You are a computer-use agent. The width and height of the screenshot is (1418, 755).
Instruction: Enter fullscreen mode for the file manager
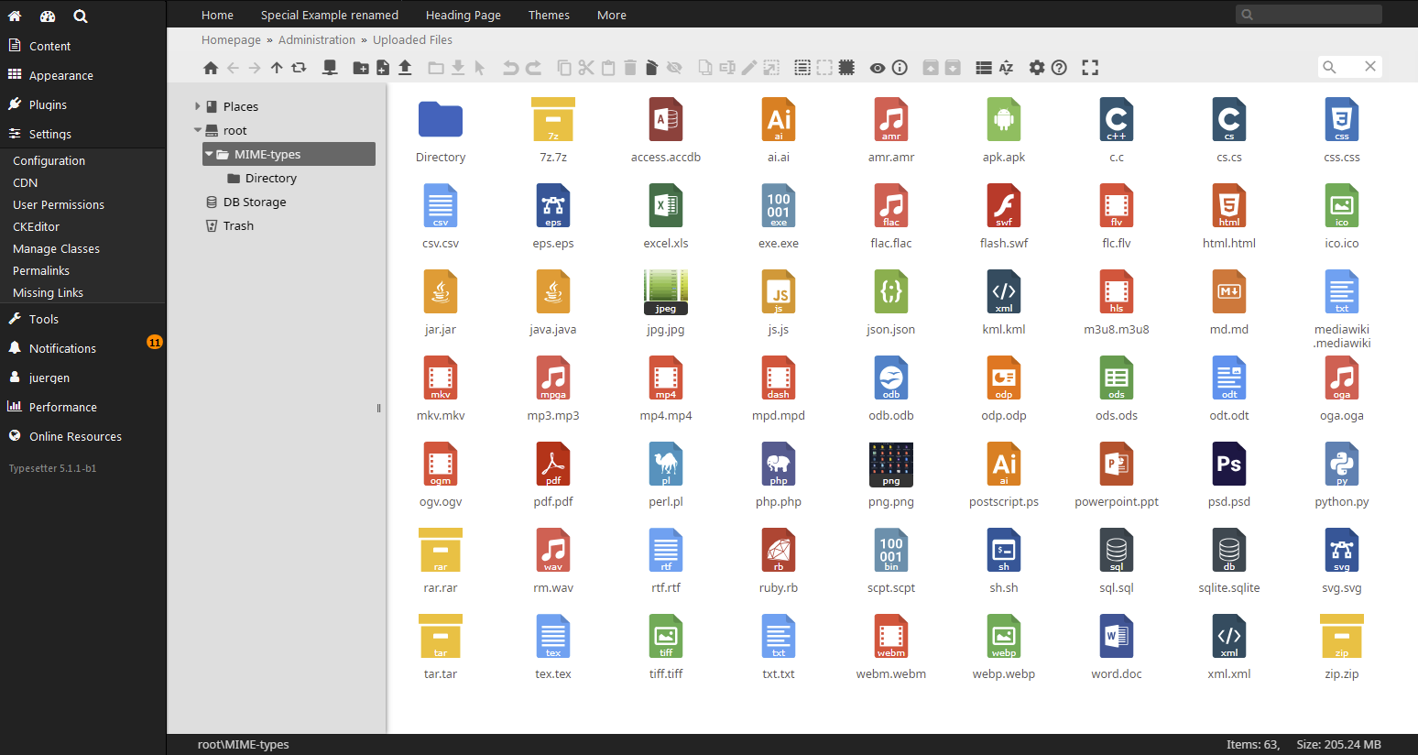coord(1089,67)
